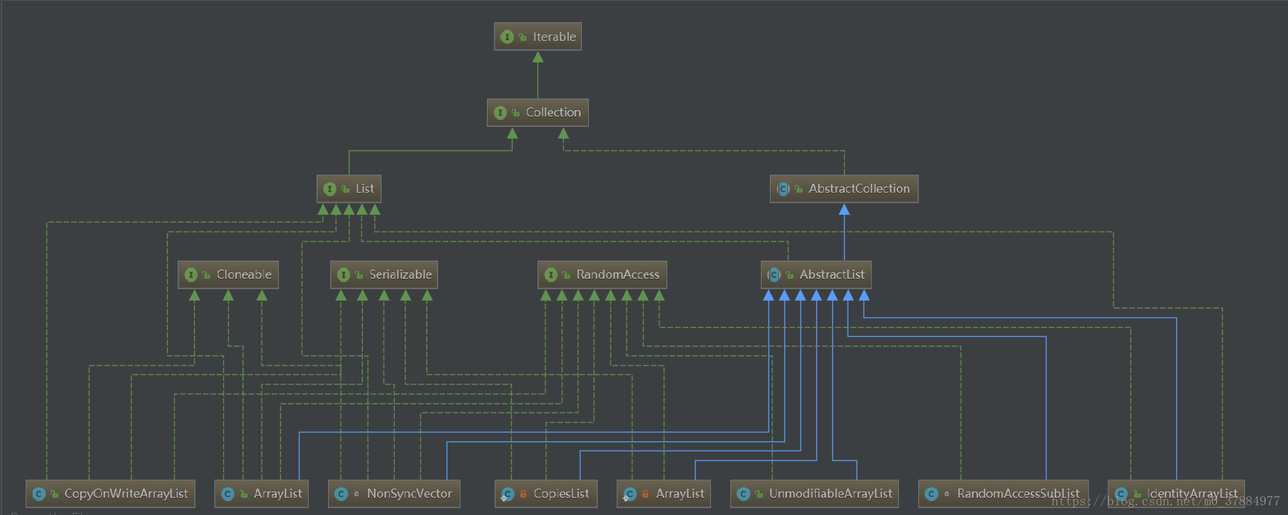Click the class icon on UnmodifiableArrayList

743,494
